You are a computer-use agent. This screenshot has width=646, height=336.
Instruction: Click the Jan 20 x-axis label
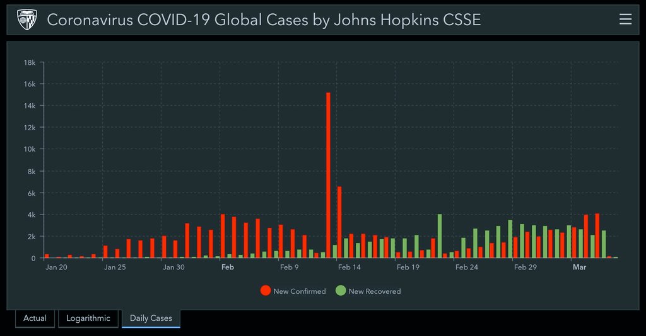point(56,267)
